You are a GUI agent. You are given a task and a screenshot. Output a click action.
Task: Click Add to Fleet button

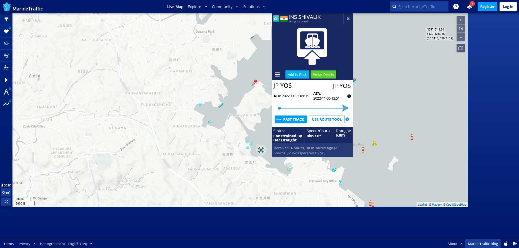tap(297, 74)
